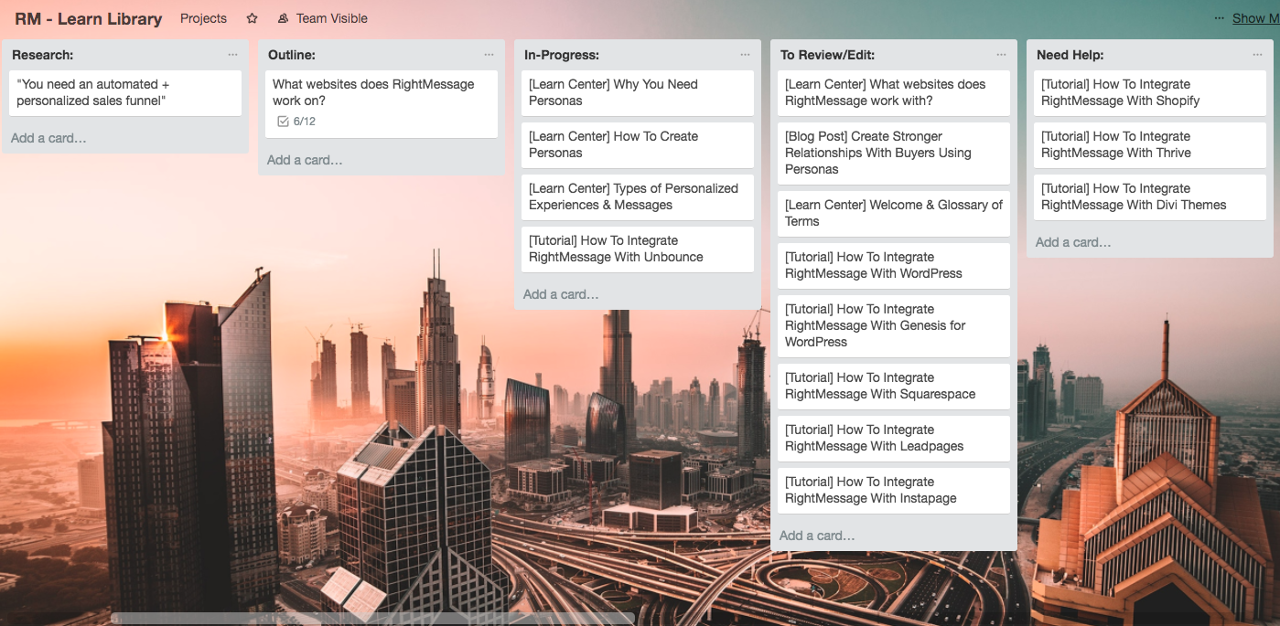
Task: Open the Integrate With Unbounce tutorial card
Action: click(638, 249)
